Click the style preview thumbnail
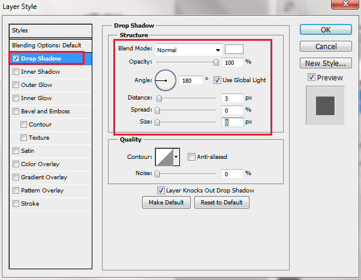Image resolution: width=361 pixels, height=280 pixels. (325, 106)
